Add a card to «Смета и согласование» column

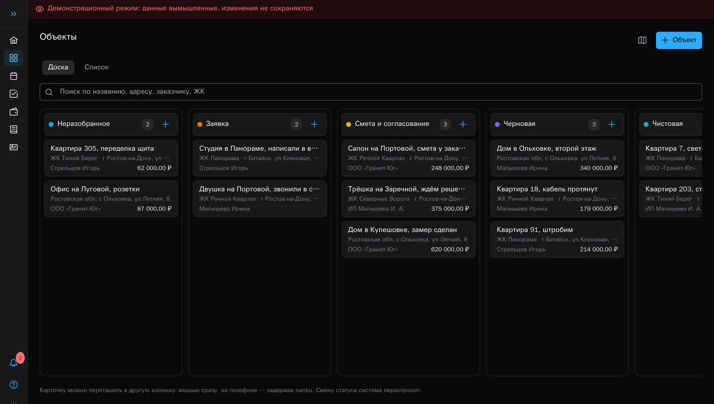click(463, 124)
